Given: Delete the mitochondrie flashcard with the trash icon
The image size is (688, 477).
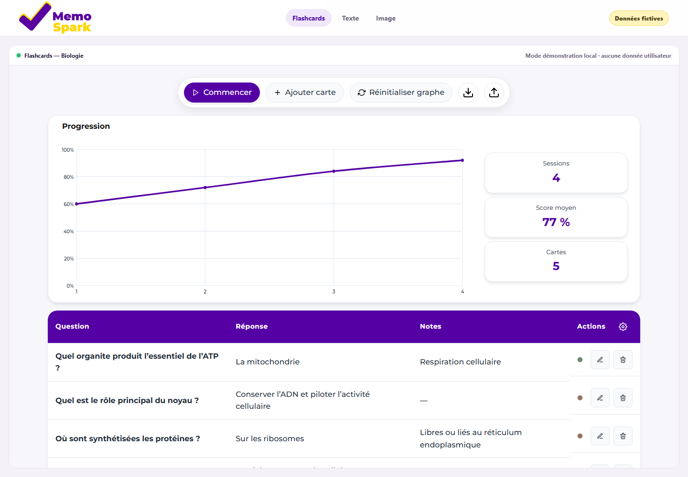Looking at the screenshot, I should point(623,360).
